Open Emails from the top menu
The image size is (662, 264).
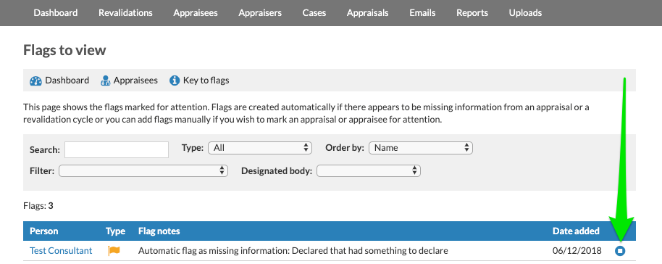pyautogui.click(x=422, y=13)
